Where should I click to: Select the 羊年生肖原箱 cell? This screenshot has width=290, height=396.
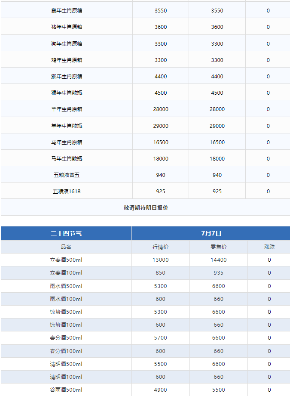click(67, 109)
